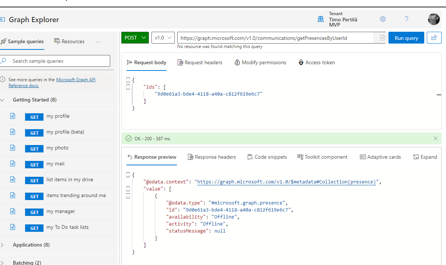Viewport: 446px width, 265px height.
Task: Open more options ellipsis in sidebar
Action: [98, 42]
